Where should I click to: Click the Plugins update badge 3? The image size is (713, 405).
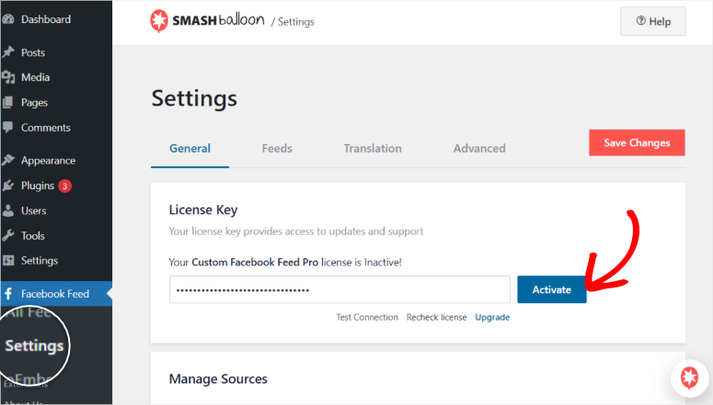[64, 186]
